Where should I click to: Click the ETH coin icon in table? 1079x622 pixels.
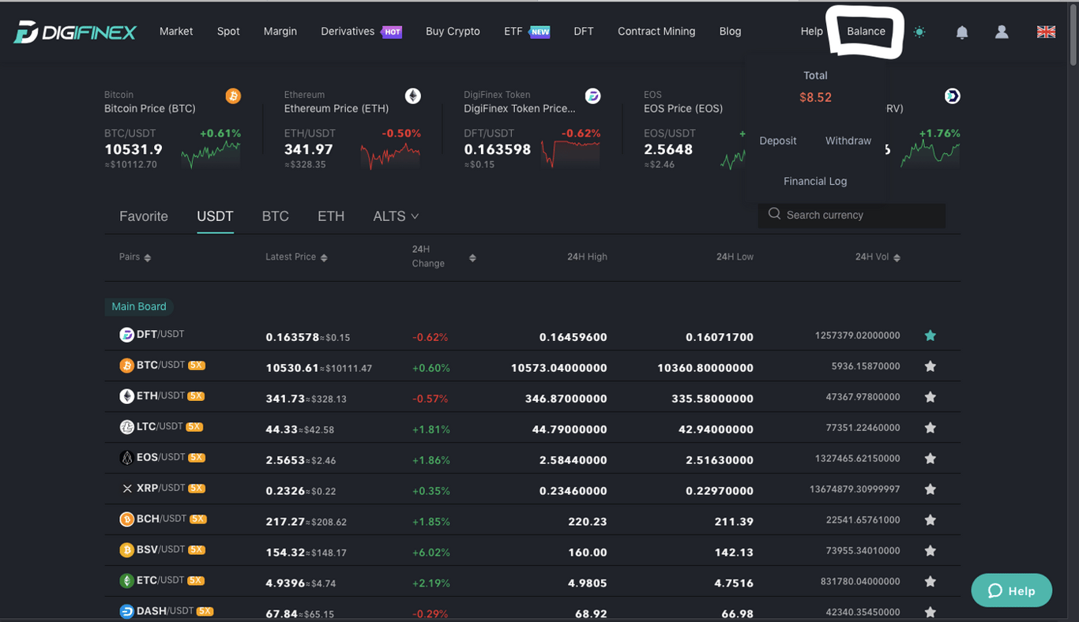click(126, 396)
